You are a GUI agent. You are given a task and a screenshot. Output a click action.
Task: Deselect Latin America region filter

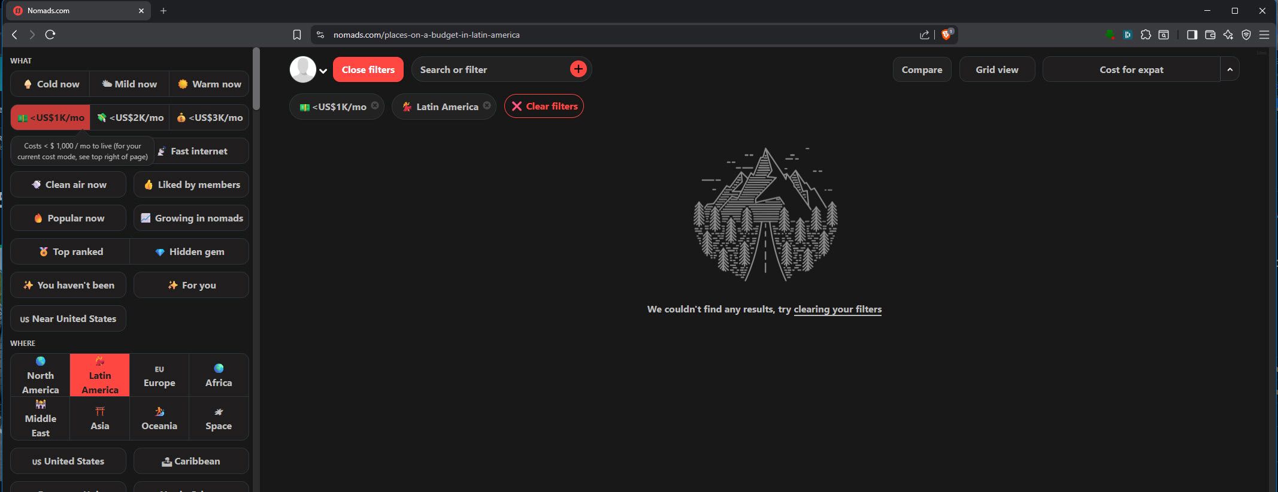(99, 375)
